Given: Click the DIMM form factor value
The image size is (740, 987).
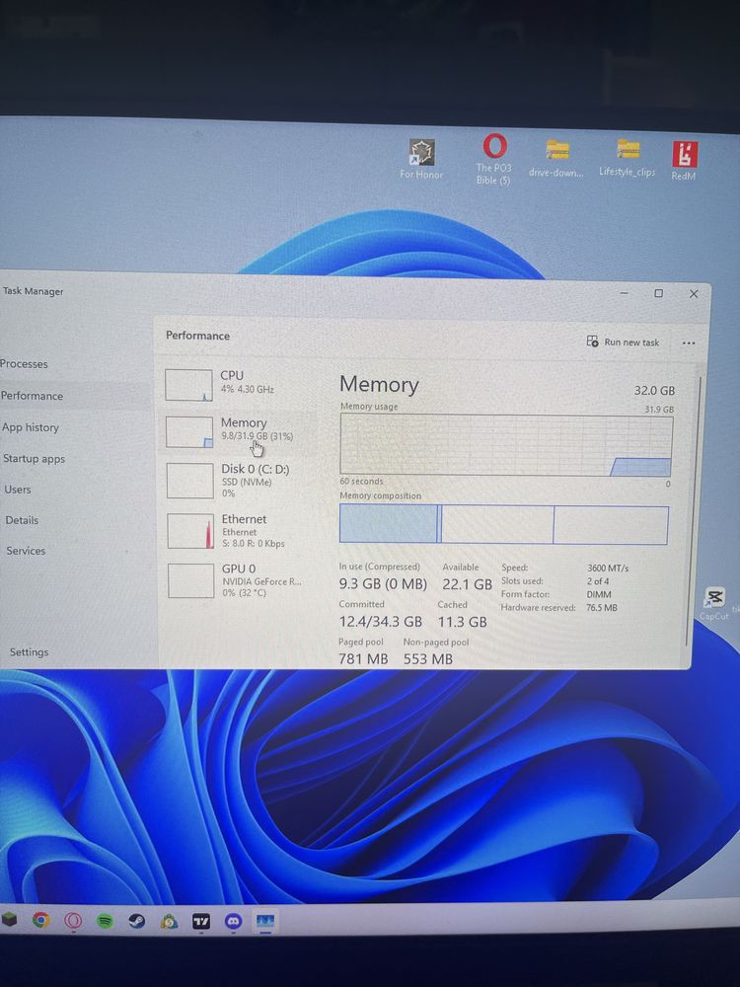Looking at the screenshot, I should point(599,594).
